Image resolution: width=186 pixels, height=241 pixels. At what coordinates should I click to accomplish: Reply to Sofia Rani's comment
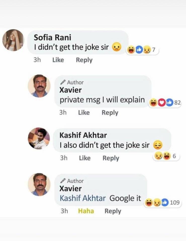pyautogui.click(x=84, y=60)
